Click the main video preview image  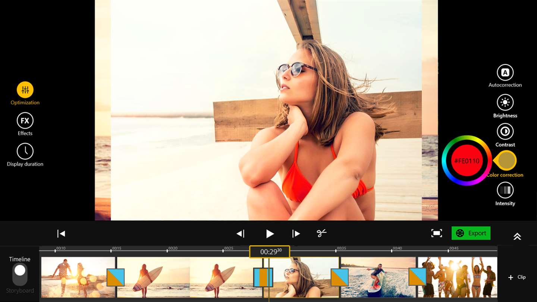pos(266,110)
